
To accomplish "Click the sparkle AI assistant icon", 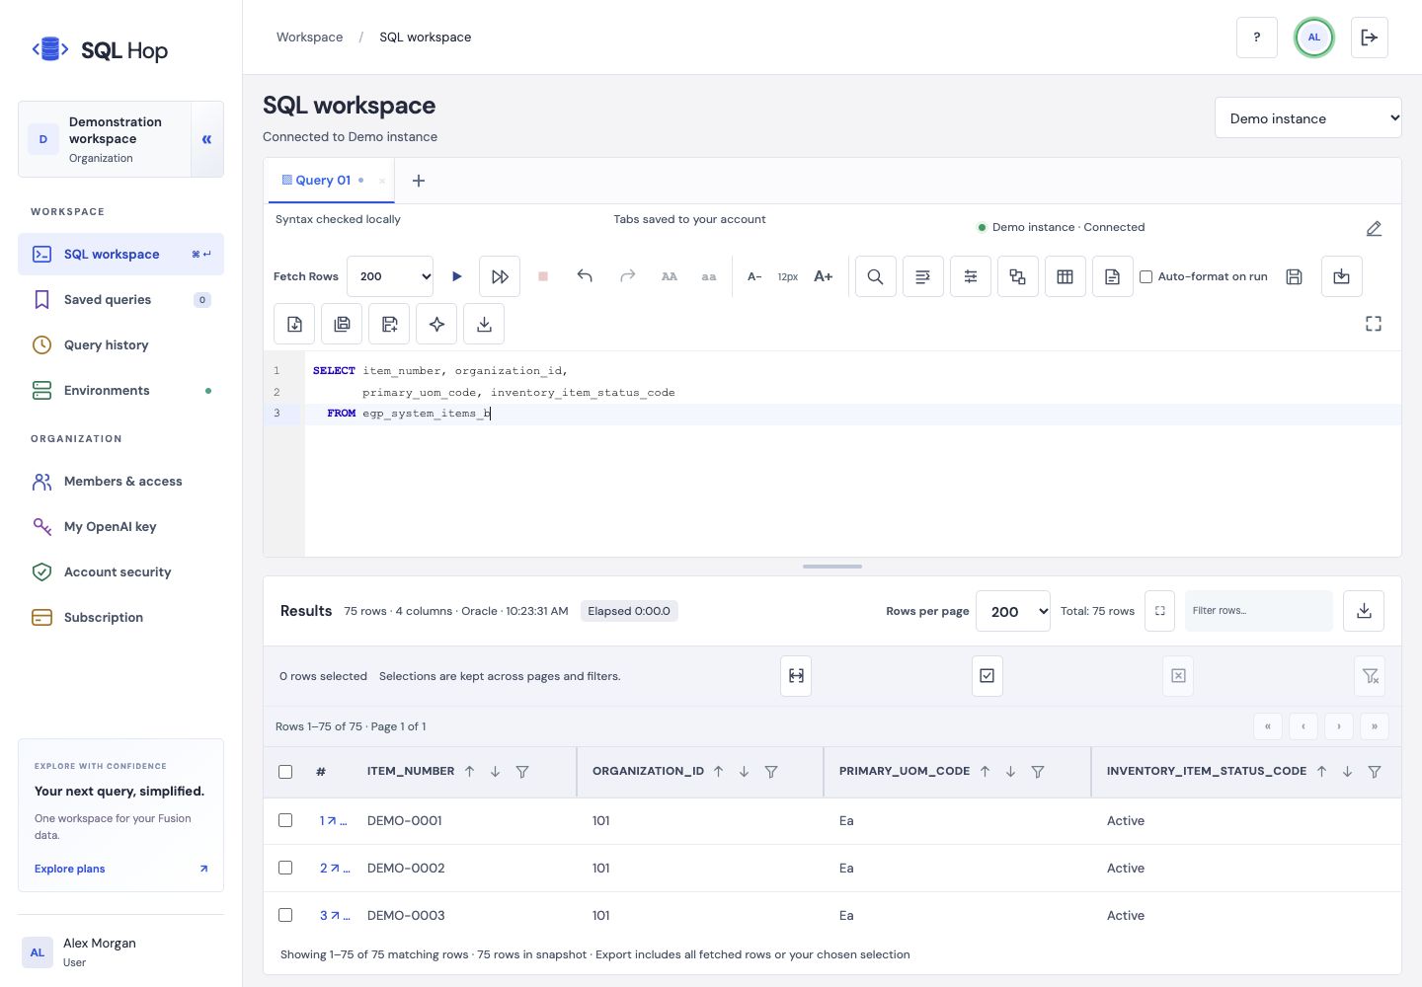I will 436,324.
